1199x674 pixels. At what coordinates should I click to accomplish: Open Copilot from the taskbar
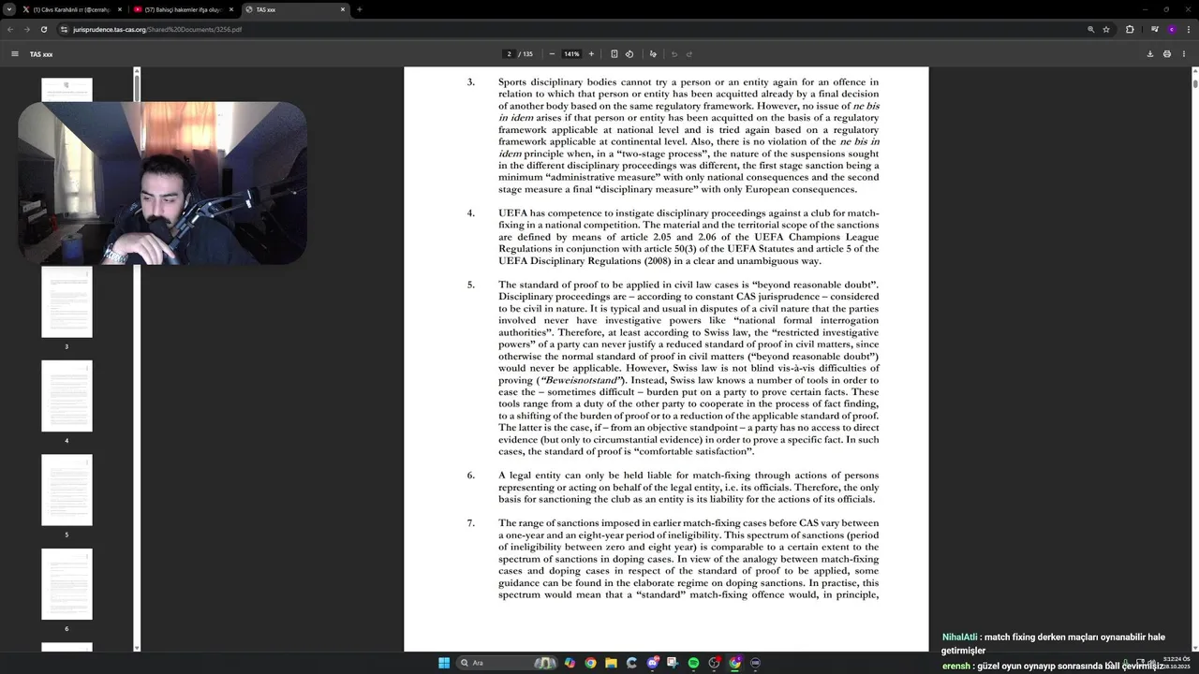570,663
